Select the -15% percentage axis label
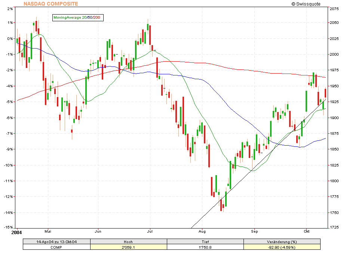The image size is (343, 261). click(9, 227)
